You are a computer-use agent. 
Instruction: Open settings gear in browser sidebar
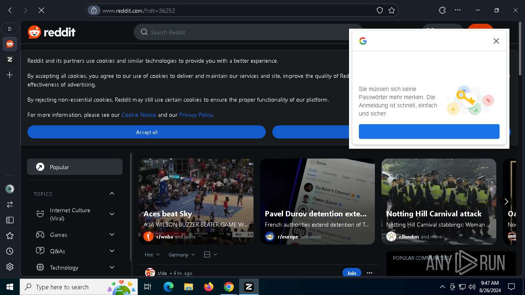(x=10, y=267)
